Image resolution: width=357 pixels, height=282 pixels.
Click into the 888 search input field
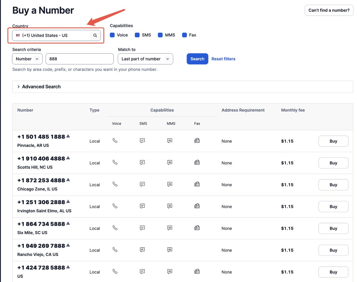click(x=79, y=59)
